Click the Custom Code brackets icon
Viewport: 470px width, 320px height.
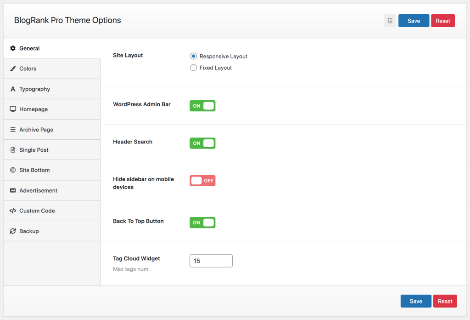13,211
